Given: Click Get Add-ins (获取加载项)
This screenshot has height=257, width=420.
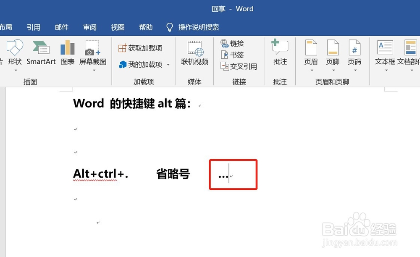Looking at the screenshot, I should tap(140, 48).
